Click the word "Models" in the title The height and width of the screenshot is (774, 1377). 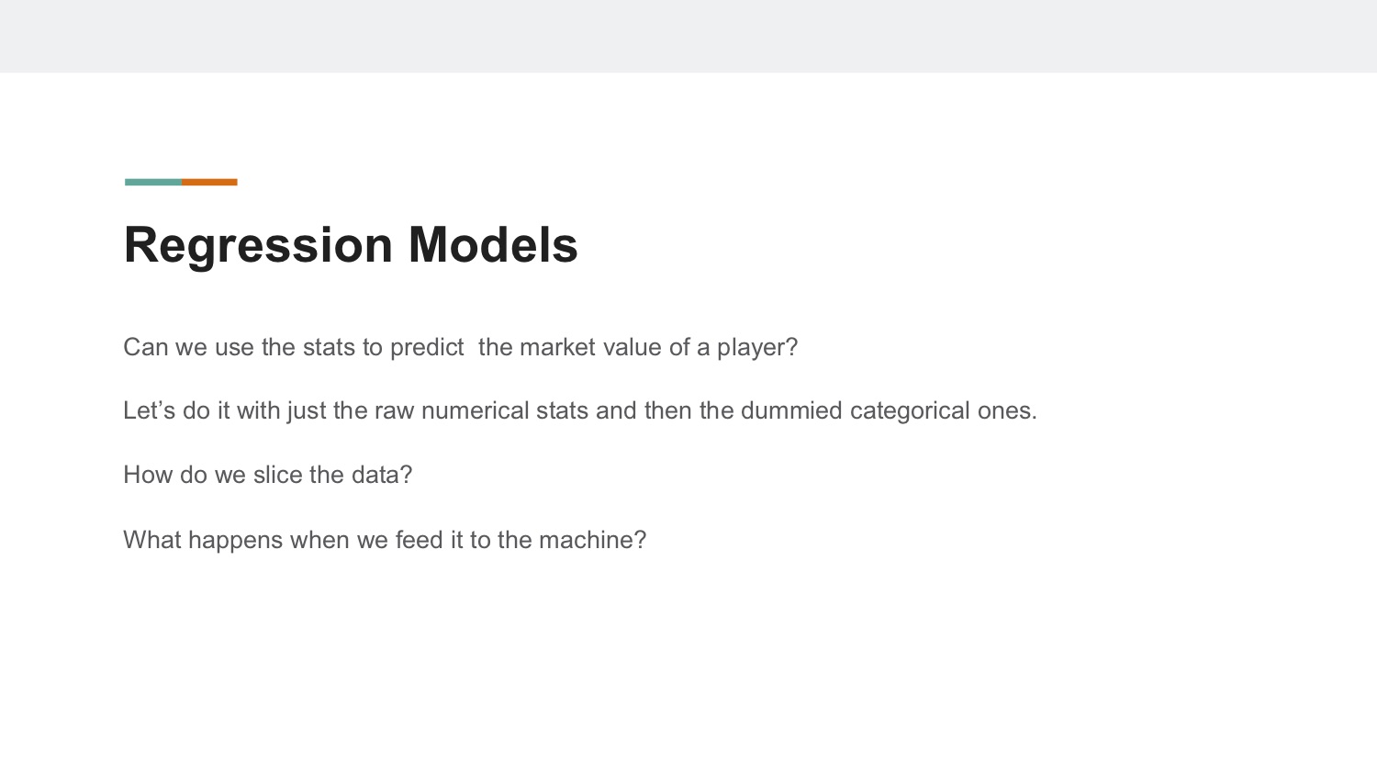(x=493, y=245)
